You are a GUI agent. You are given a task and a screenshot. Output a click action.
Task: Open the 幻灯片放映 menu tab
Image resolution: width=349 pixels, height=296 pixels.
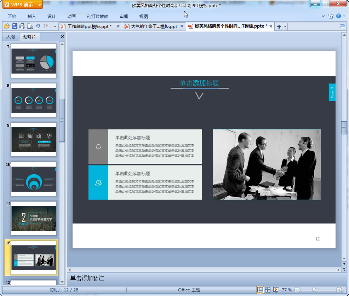tap(98, 17)
